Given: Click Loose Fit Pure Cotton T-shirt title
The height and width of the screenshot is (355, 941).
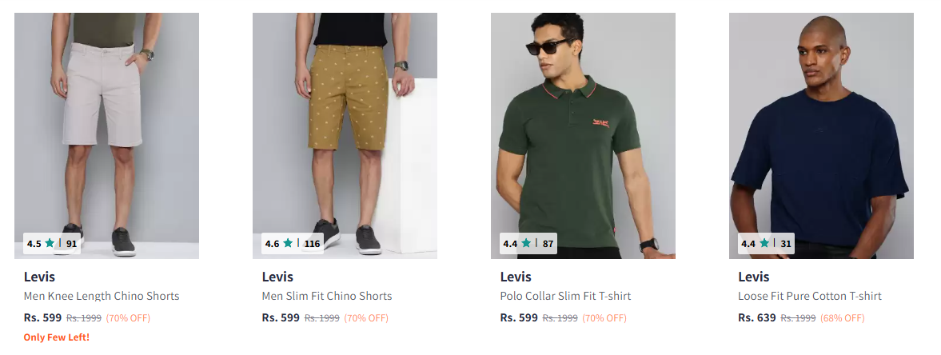Looking at the screenshot, I should [810, 296].
